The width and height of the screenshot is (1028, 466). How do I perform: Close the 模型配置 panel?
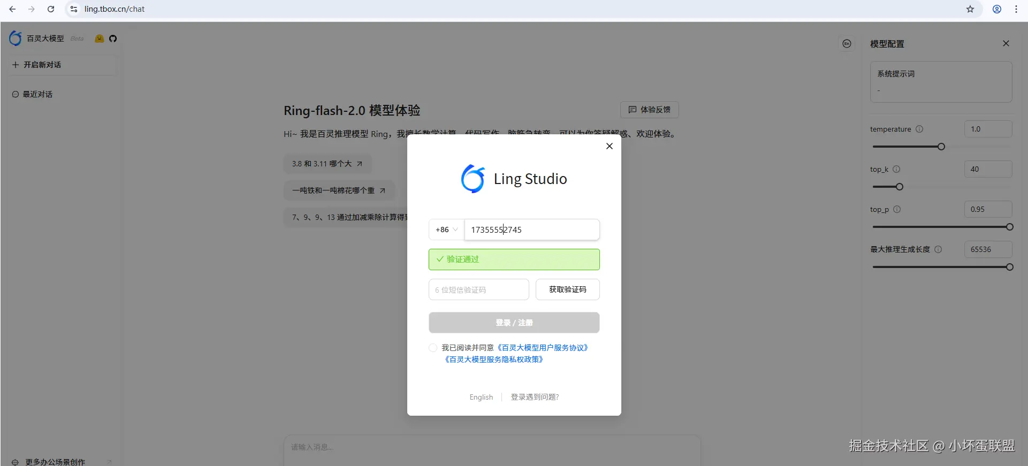click(x=1006, y=43)
